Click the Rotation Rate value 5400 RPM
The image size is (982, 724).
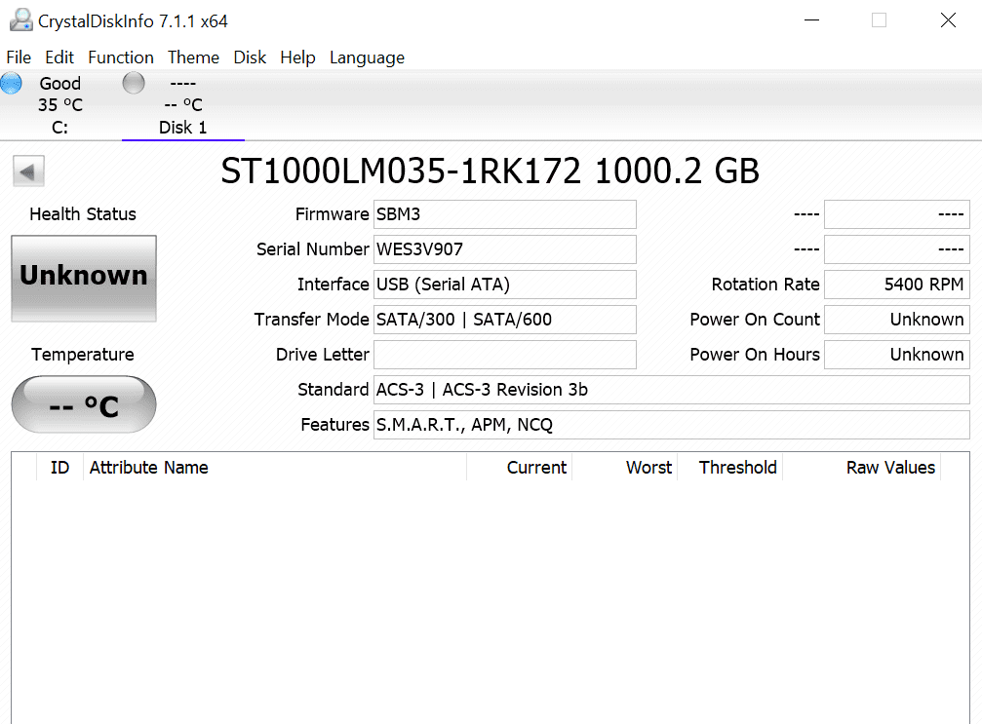click(x=897, y=285)
